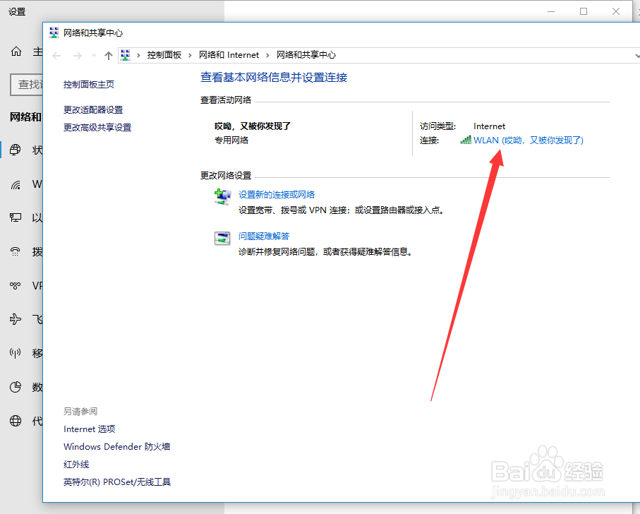Open the address bar dropdown chevron
Image resolution: width=640 pixels, height=514 pixels.
click(636, 55)
